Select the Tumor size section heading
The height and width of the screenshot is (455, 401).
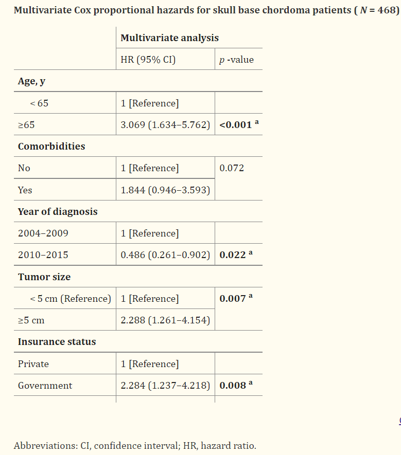pos(44,277)
